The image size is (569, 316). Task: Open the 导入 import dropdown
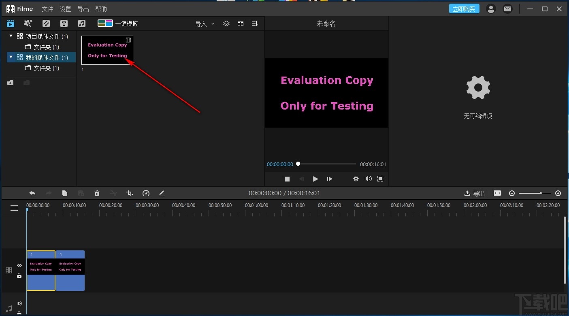pos(205,24)
